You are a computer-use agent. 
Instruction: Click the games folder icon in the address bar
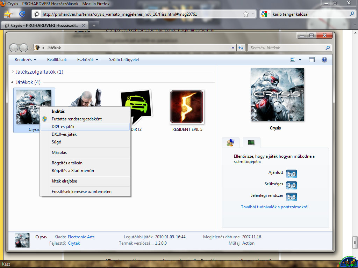[37, 47]
